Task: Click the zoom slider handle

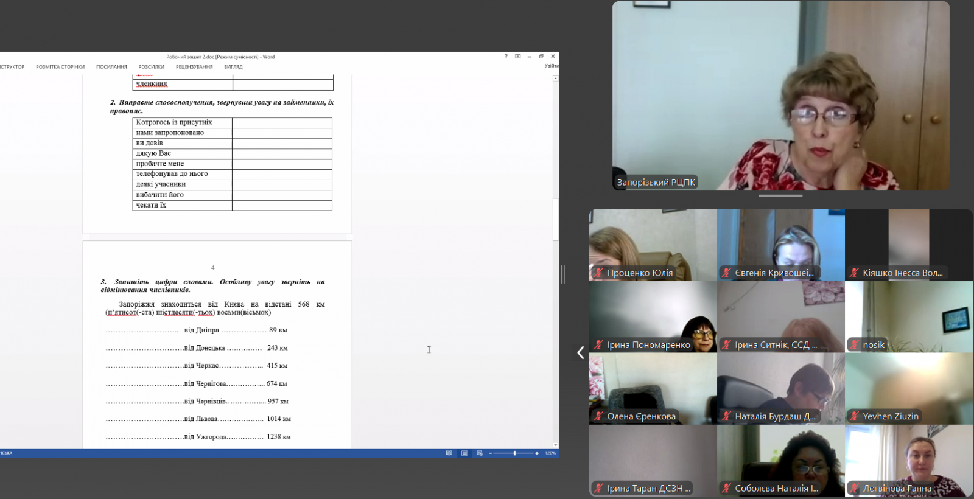Action: tap(514, 453)
